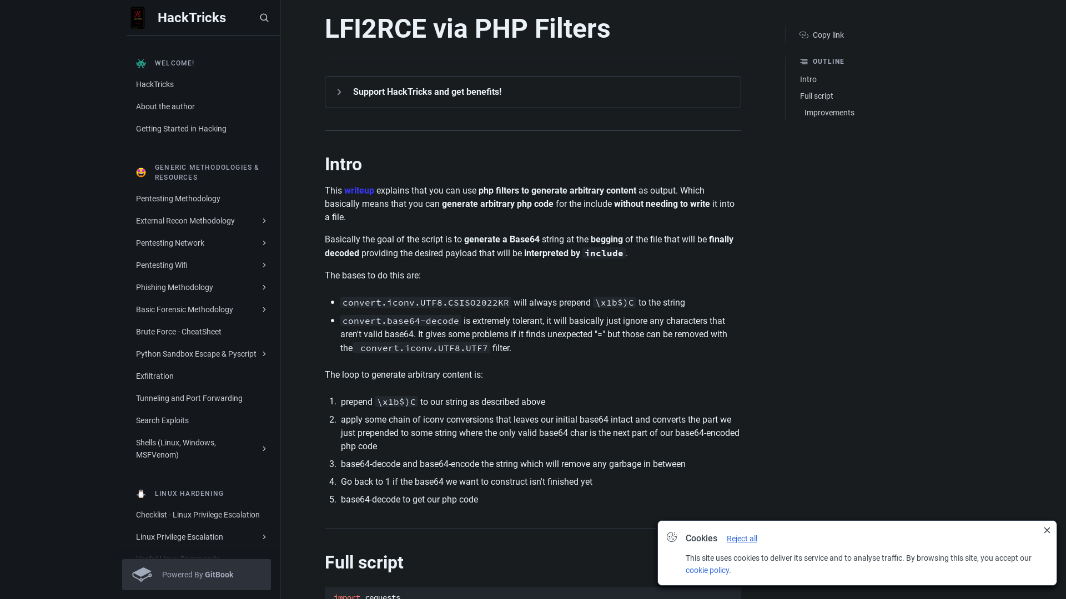Click the search icon
Viewport: 1066px width, 599px height.
(264, 17)
